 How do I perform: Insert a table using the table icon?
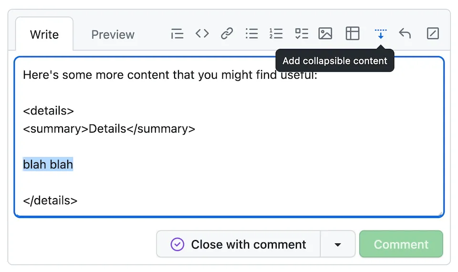tap(352, 33)
